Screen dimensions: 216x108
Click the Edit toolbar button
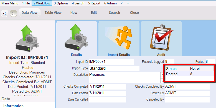pyautogui.click(x=94, y=13)
